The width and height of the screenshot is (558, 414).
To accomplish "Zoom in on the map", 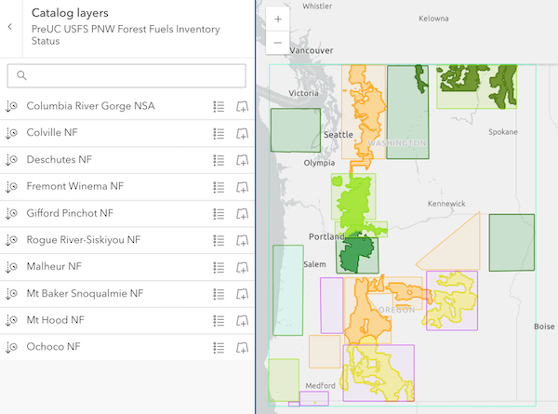I will tap(279, 19).
